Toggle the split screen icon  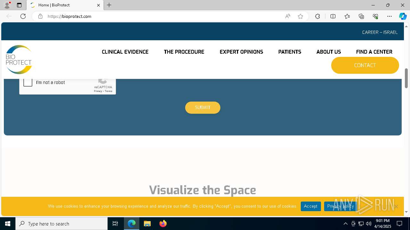(333, 16)
